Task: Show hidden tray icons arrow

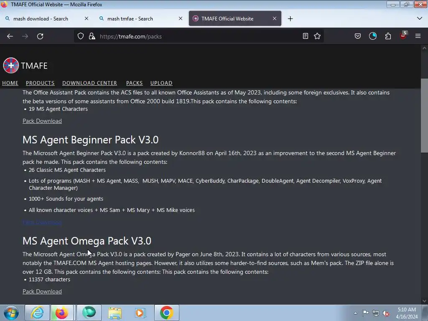Action: [x=355, y=313]
